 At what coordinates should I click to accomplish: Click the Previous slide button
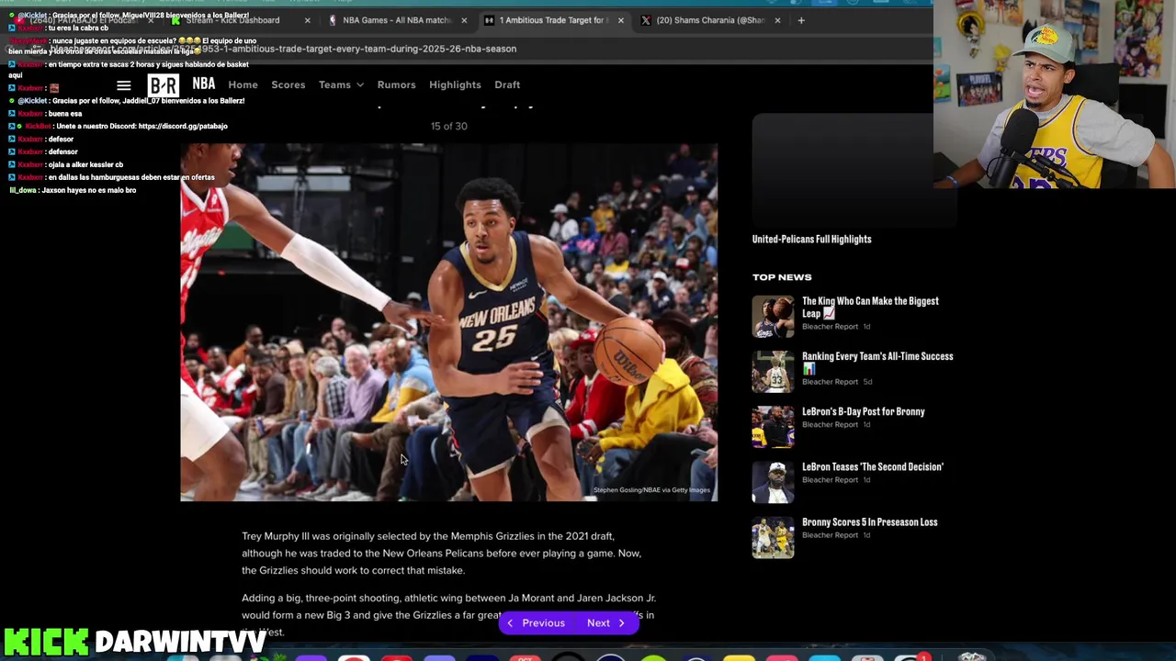click(x=537, y=623)
